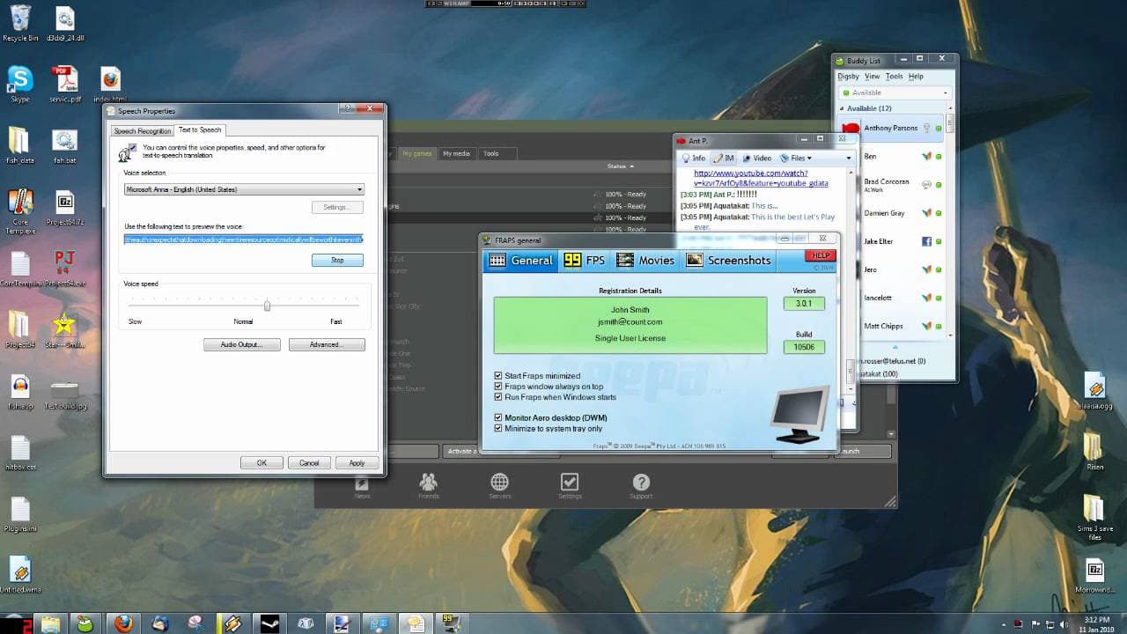The height and width of the screenshot is (634, 1127).
Task: Open the Digsby menu
Action: (x=848, y=77)
